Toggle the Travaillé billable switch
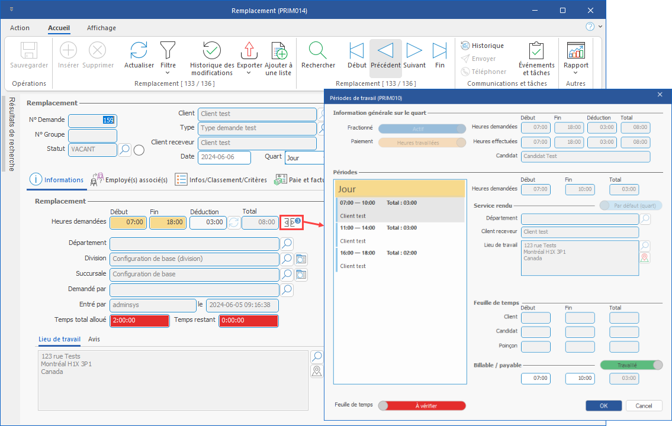The image size is (672, 426). point(631,365)
